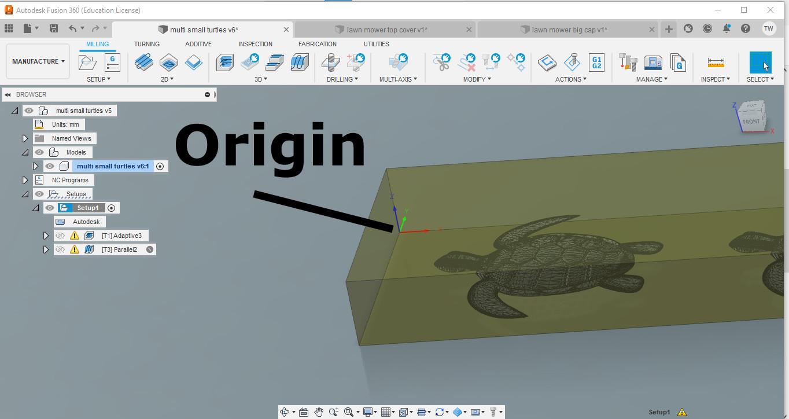Select the Post Process icon in Actions

pos(573,62)
